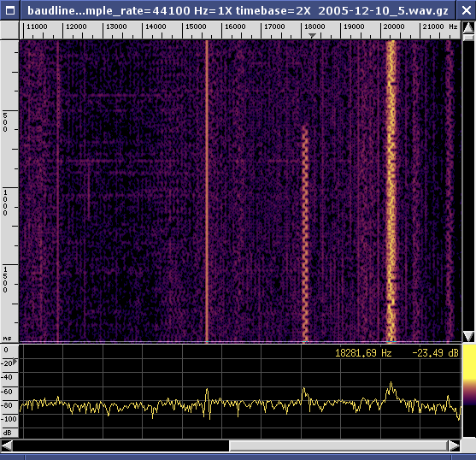This screenshot has width=476, height=460.
Task: Click the vertical scrollbar thumb at the top
Action: pos(468,38)
